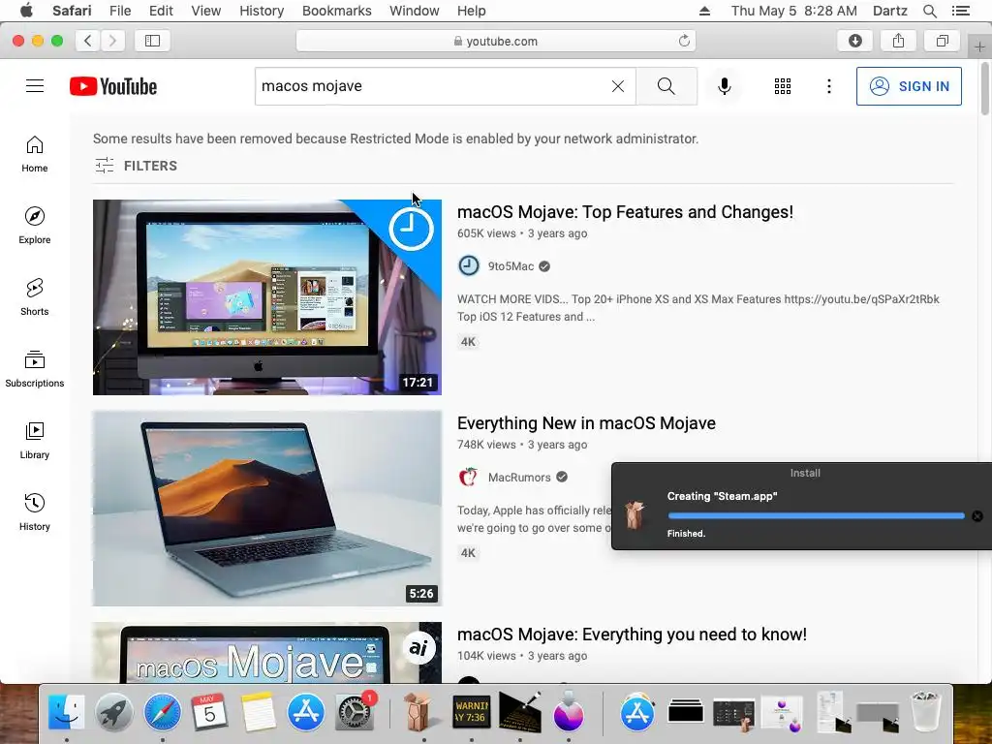Image resolution: width=992 pixels, height=744 pixels.
Task: Open the View menu
Action: [206, 11]
